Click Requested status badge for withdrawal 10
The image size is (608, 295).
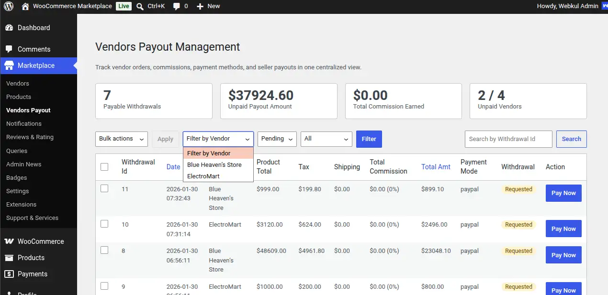click(x=518, y=225)
